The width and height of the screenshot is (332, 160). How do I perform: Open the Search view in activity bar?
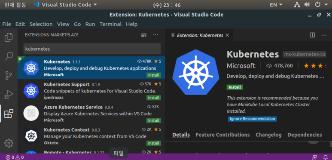click(x=9, y=56)
